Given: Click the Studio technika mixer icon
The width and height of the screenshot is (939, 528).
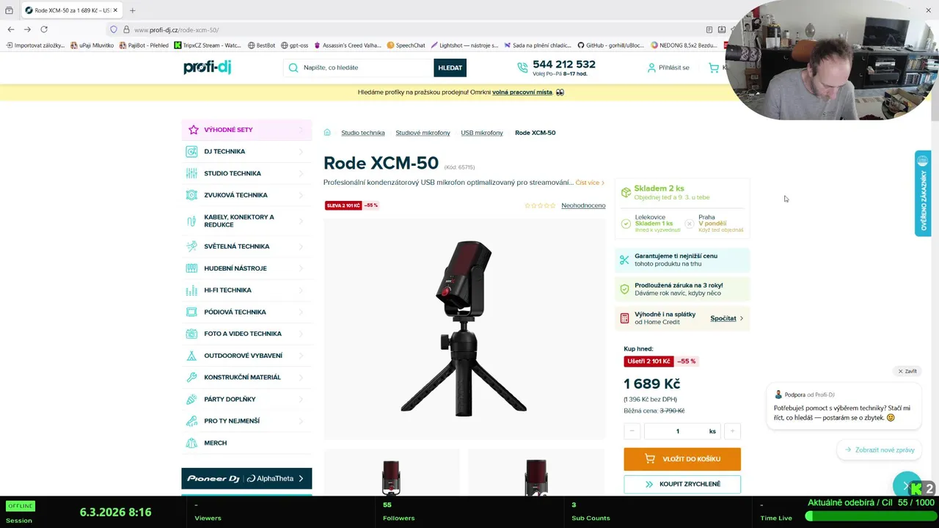Looking at the screenshot, I should (191, 174).
